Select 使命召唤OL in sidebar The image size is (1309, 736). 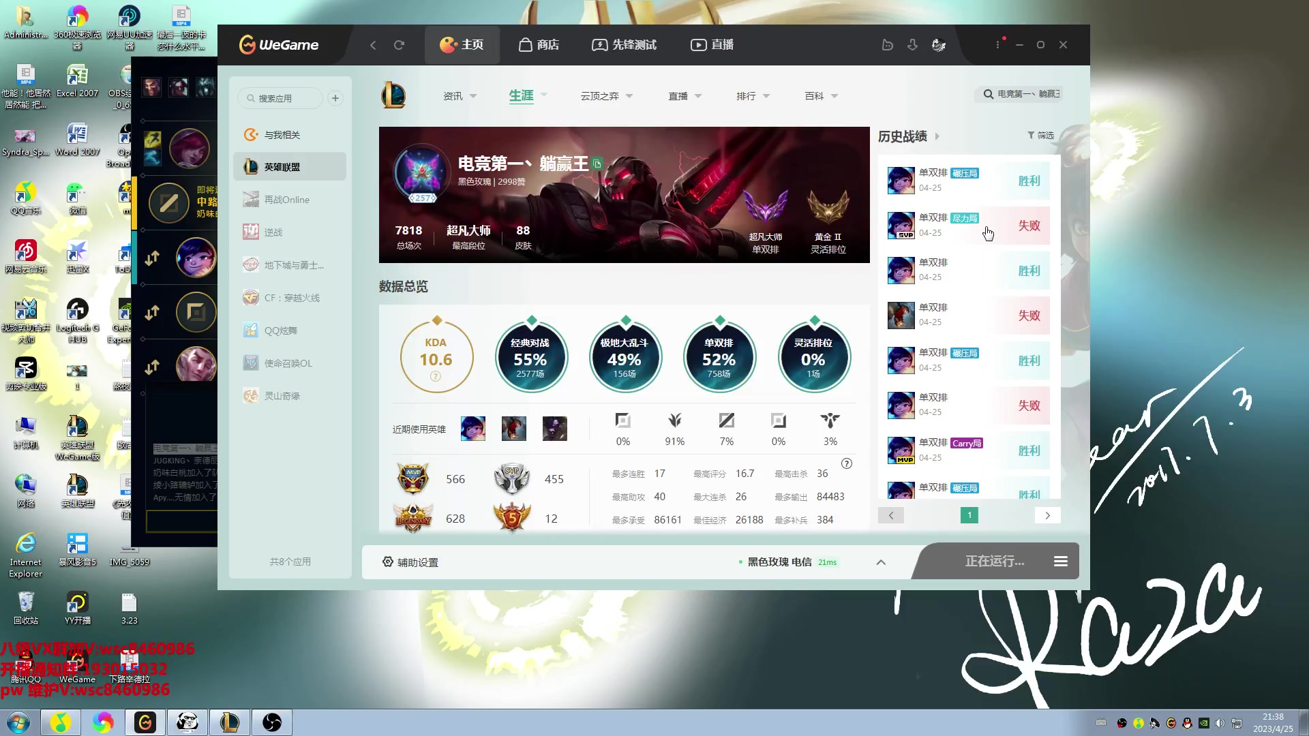pyautogui.click(x=290, y=363)
